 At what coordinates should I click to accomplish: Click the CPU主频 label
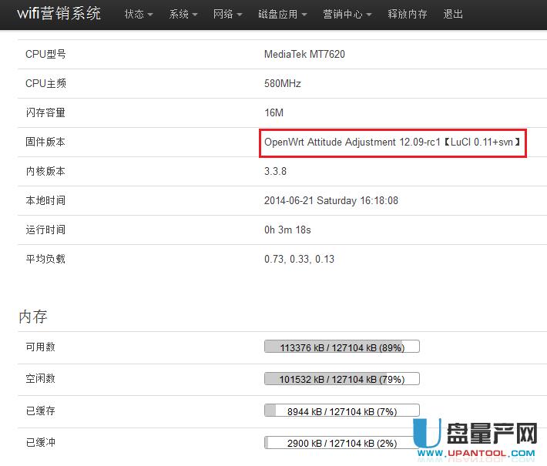45,83
